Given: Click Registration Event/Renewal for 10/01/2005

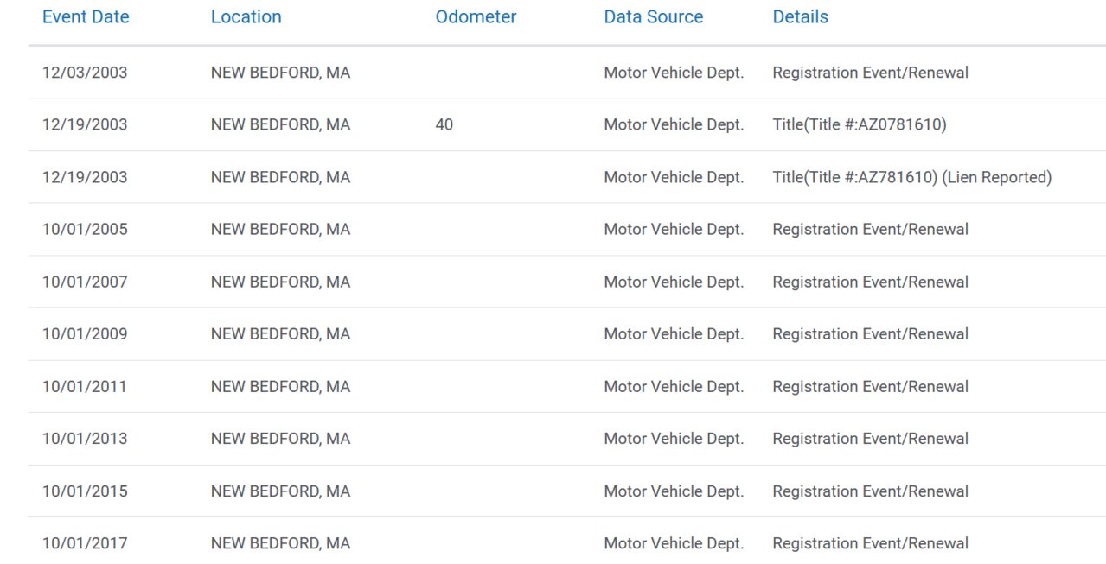Looking at the screenshot, I should [x=871, y=230].
